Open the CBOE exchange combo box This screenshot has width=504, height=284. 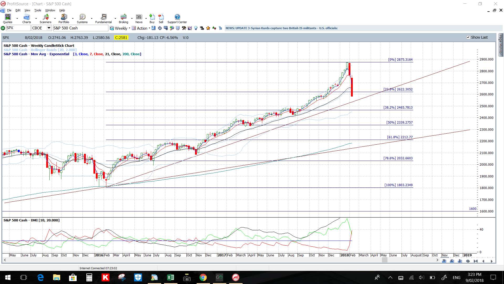click(41, 28)
